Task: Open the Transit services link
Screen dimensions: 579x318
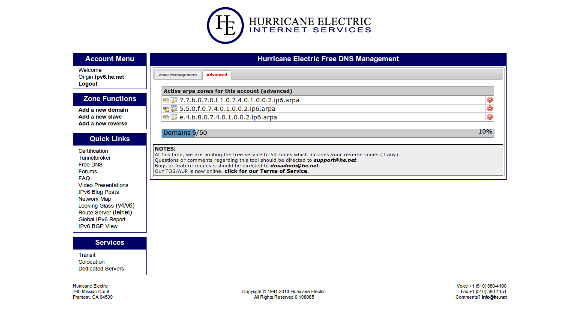Action: click(87, 255)
